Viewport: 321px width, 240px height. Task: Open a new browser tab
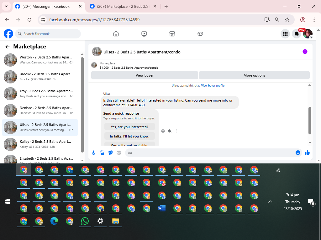pyautogui.click(x=166, y=6)
